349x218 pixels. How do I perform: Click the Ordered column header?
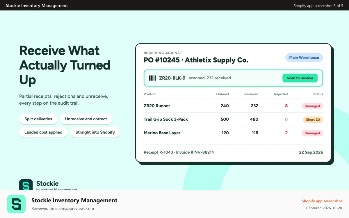(222, 94)
